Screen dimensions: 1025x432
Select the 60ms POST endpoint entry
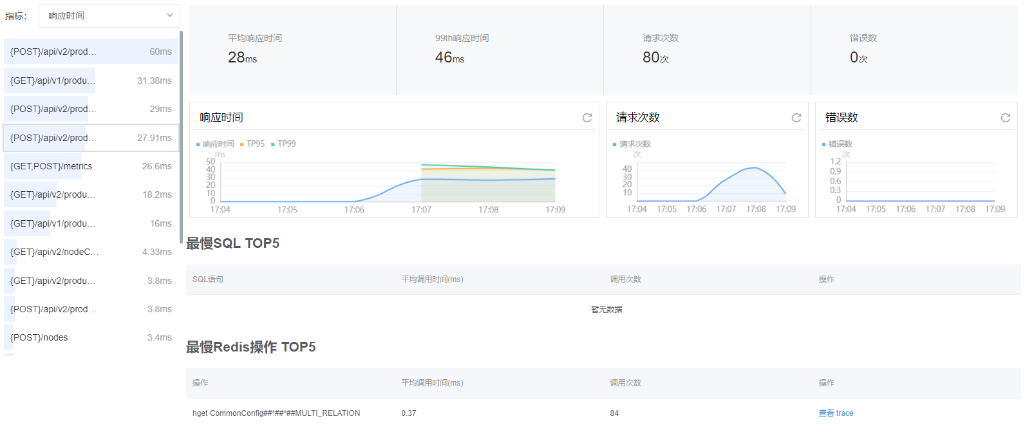point(91,52)
